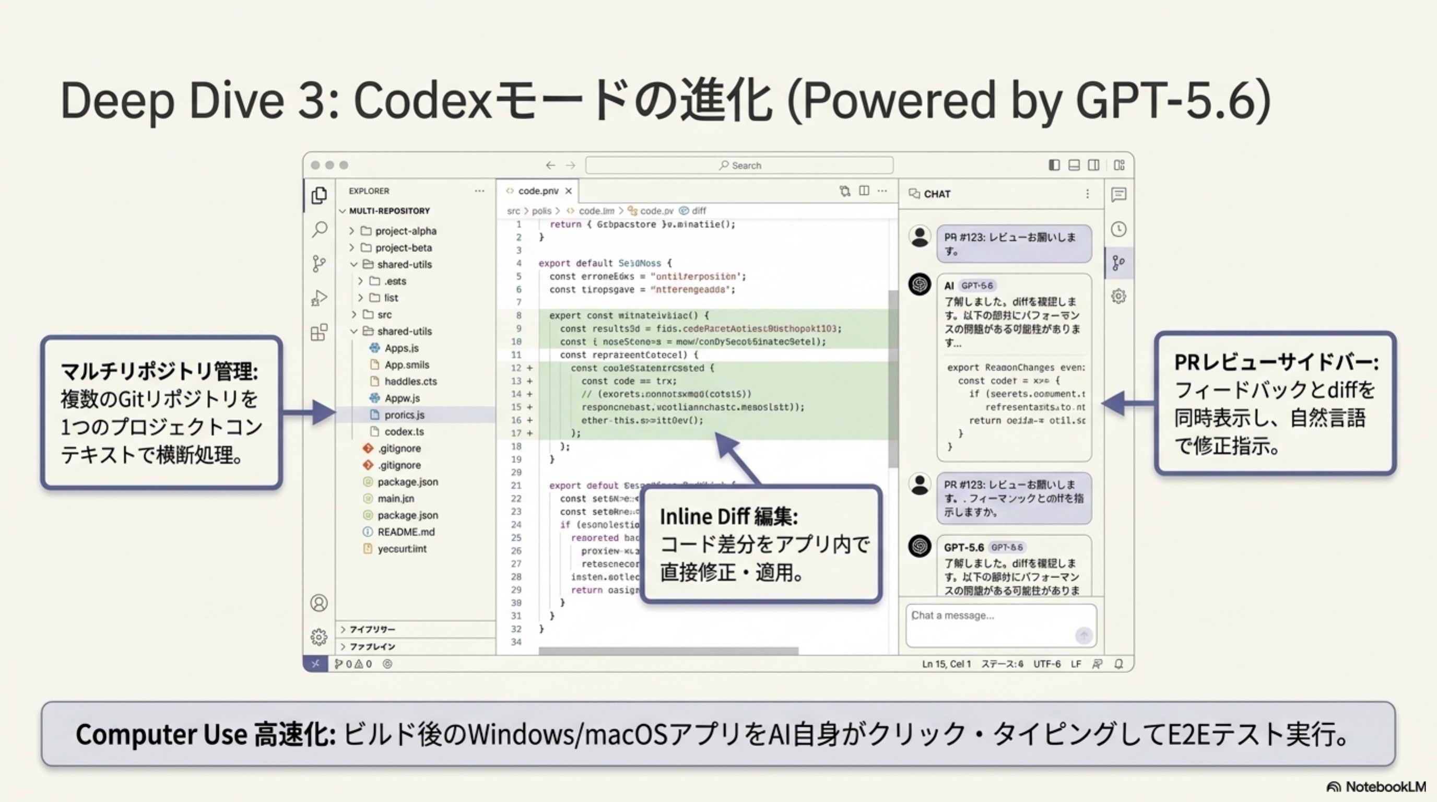Image resolution: width=1437 pixels, height=802 pixels.
Task: Open the history clock icon on the right bar
Action: tap(1118, 229)
